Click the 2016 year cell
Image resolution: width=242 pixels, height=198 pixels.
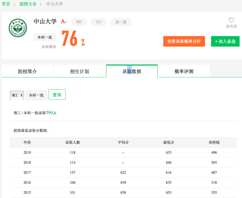click(x=27, y=182)
